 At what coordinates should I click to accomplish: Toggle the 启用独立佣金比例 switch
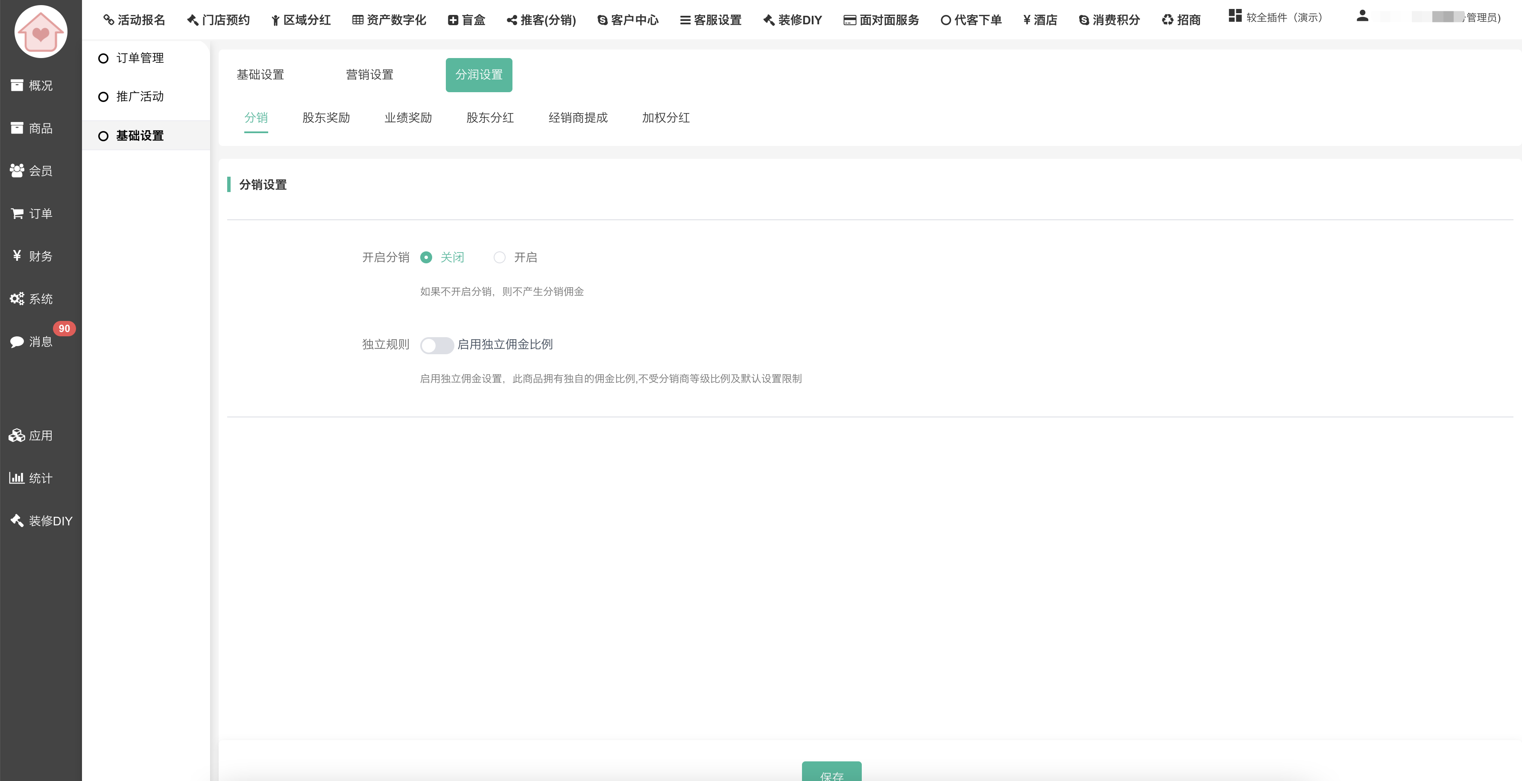[436, 345]
